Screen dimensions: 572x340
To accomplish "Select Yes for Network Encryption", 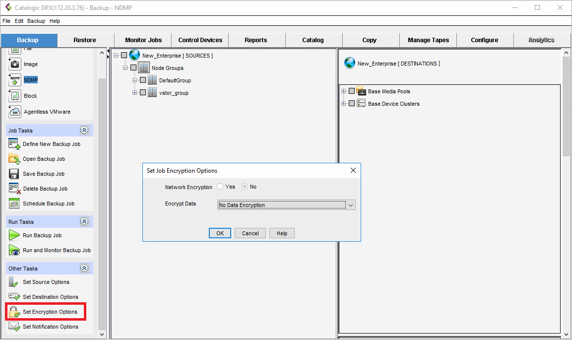I will tap(221, 187).
